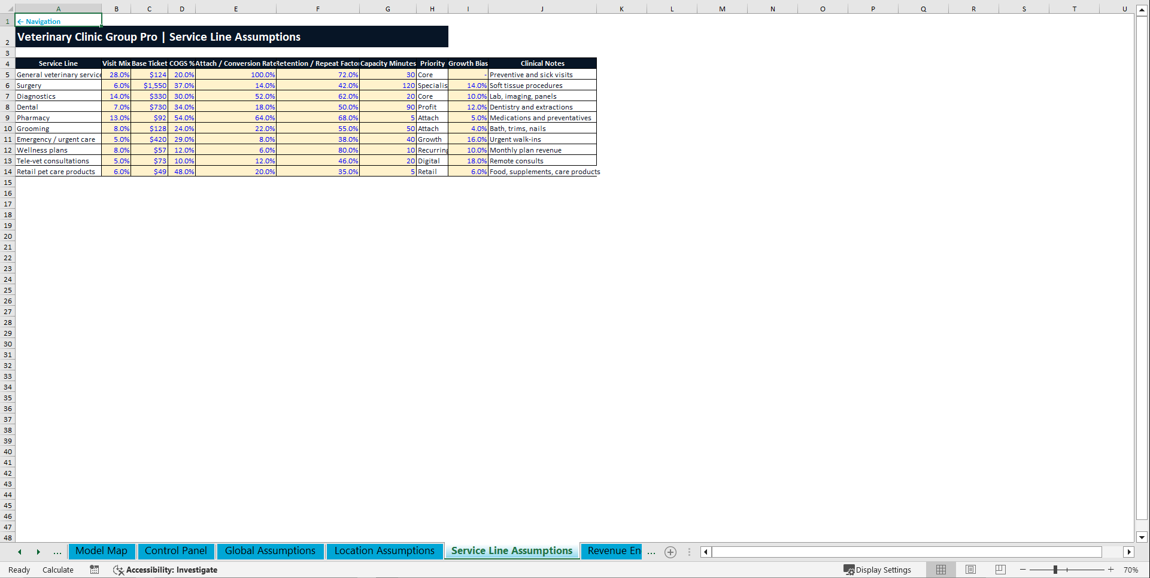Select row 5 header

pos(8,75)
